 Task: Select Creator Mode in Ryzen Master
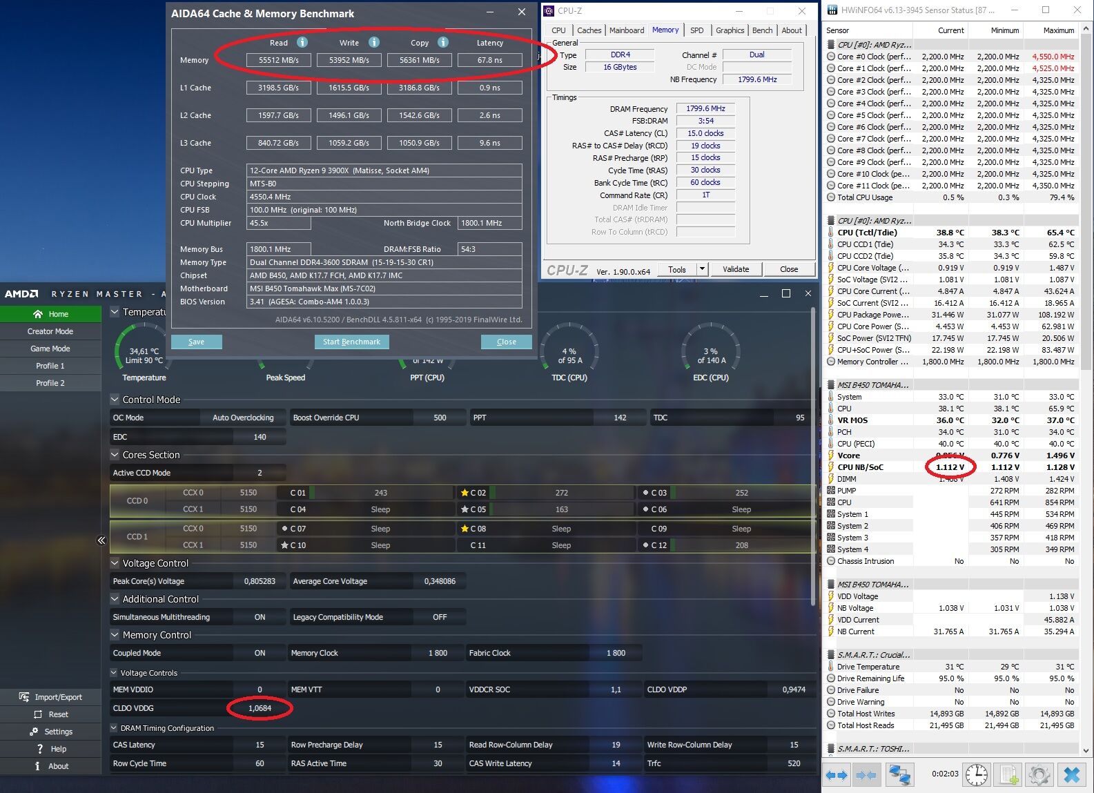(50, 331)
